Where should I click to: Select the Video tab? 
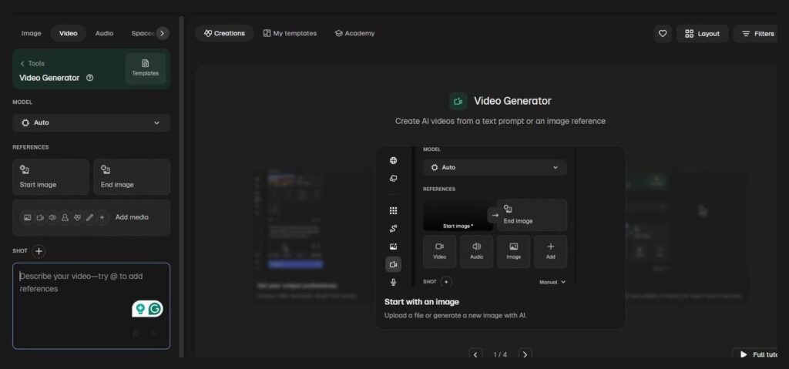click(x=69, y=33)
